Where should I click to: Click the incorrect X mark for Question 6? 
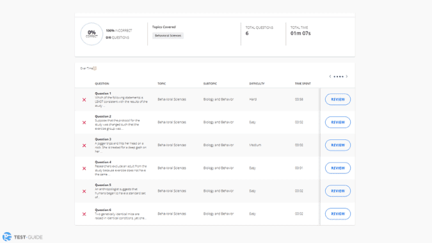tap(84, 214)
